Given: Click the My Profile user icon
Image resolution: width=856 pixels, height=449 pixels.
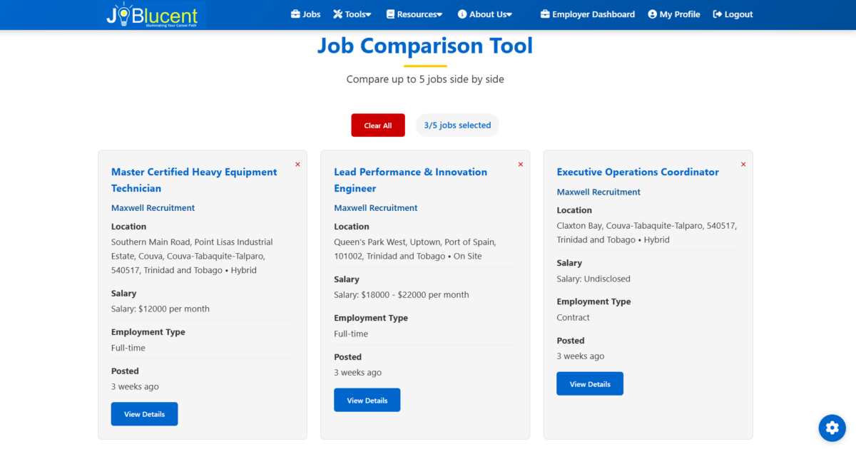Looking at the screenshot, I should tap(652, 14).
